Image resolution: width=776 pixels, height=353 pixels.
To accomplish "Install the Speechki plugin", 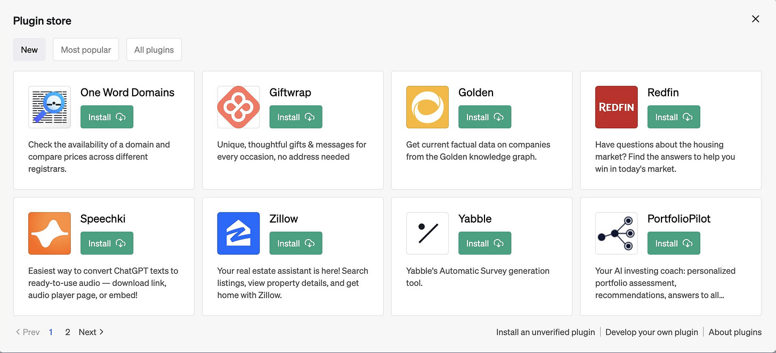I will pyautogui.click(x=107, y=243).
